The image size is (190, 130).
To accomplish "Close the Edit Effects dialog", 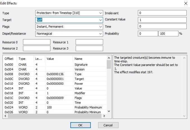I will pyautogui.click(x=185, y=3).
